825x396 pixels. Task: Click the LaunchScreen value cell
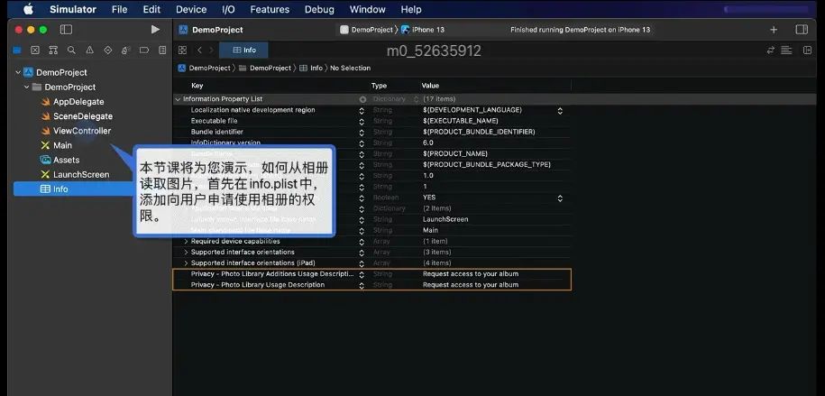tap(445, 219)
